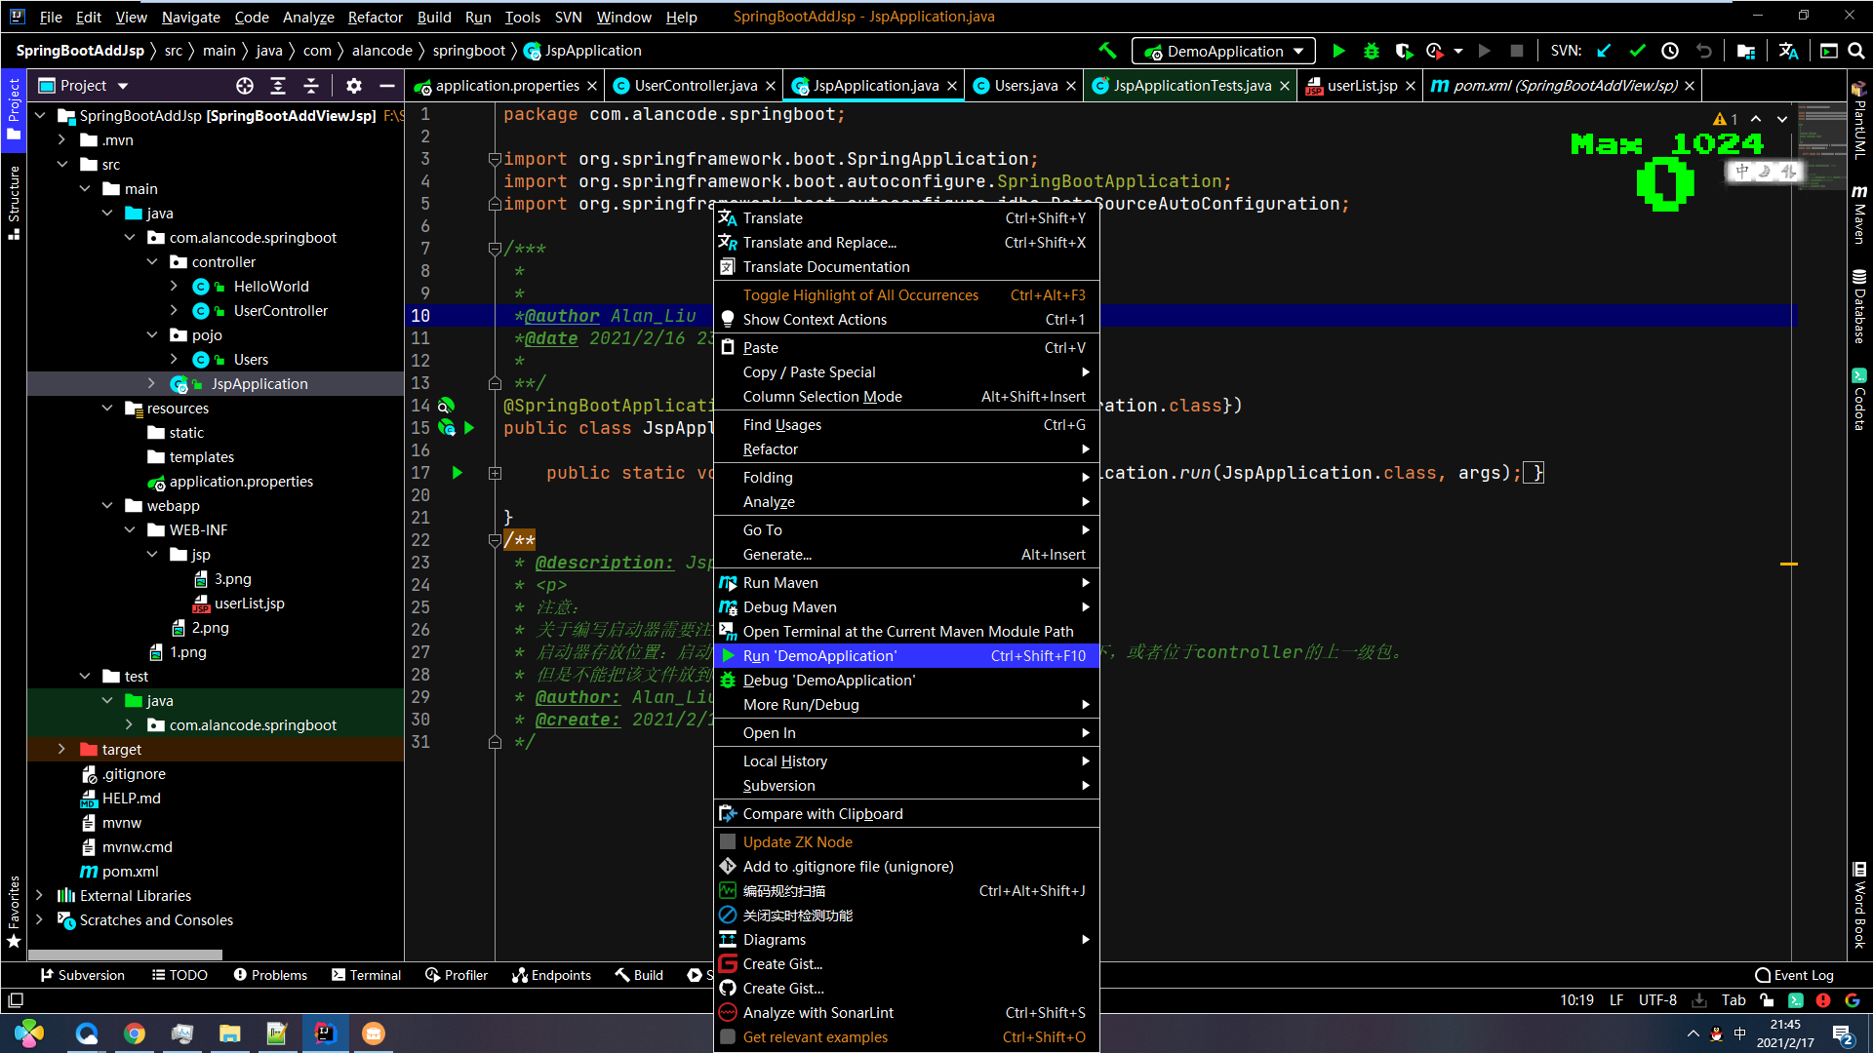Collapse the controller package

point(152,262)
